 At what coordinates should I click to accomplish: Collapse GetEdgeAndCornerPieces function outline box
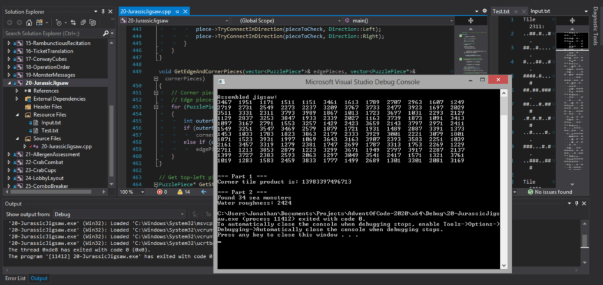pos(156,78)
